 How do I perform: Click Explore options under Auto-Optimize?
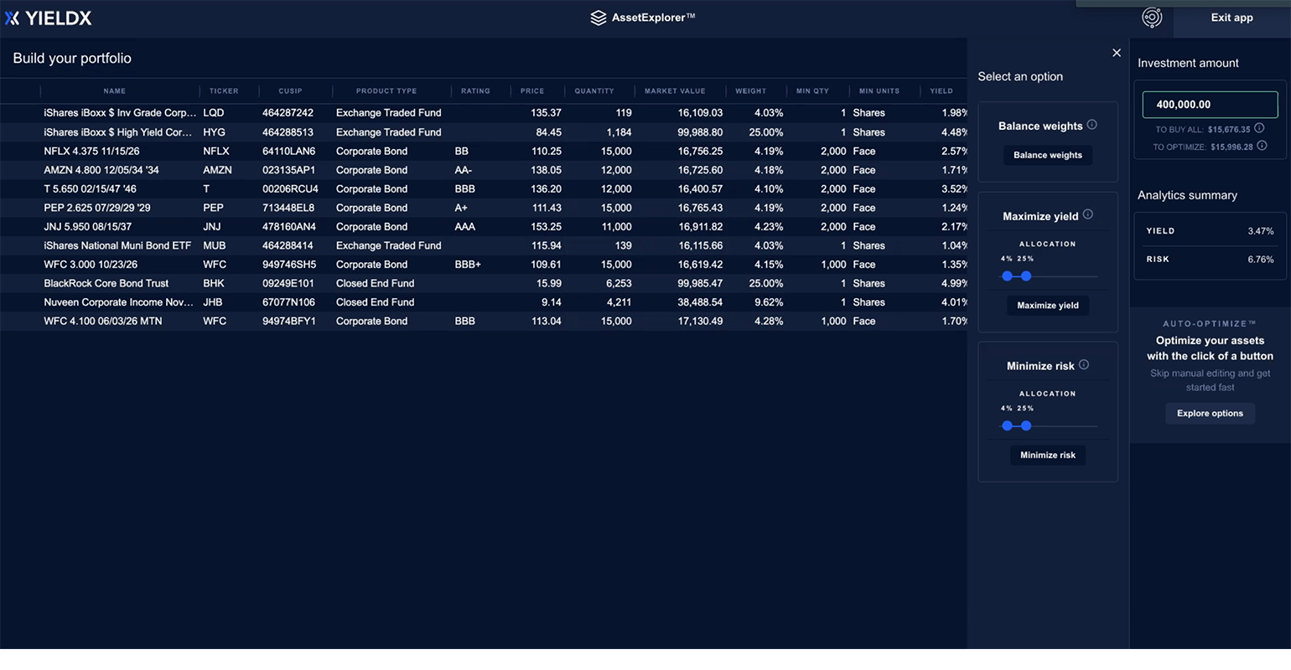[x=1209, y=413]
